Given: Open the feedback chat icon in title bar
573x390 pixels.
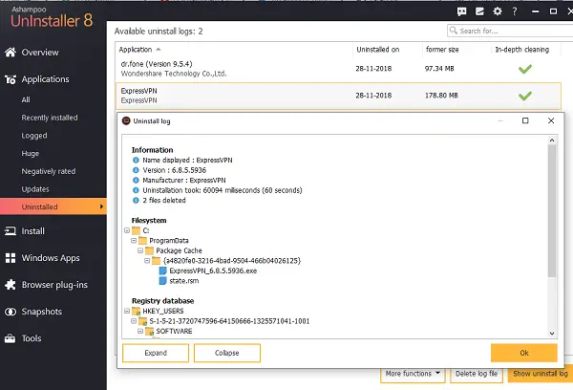Looking at the screenshot, I should click(461, 11).
